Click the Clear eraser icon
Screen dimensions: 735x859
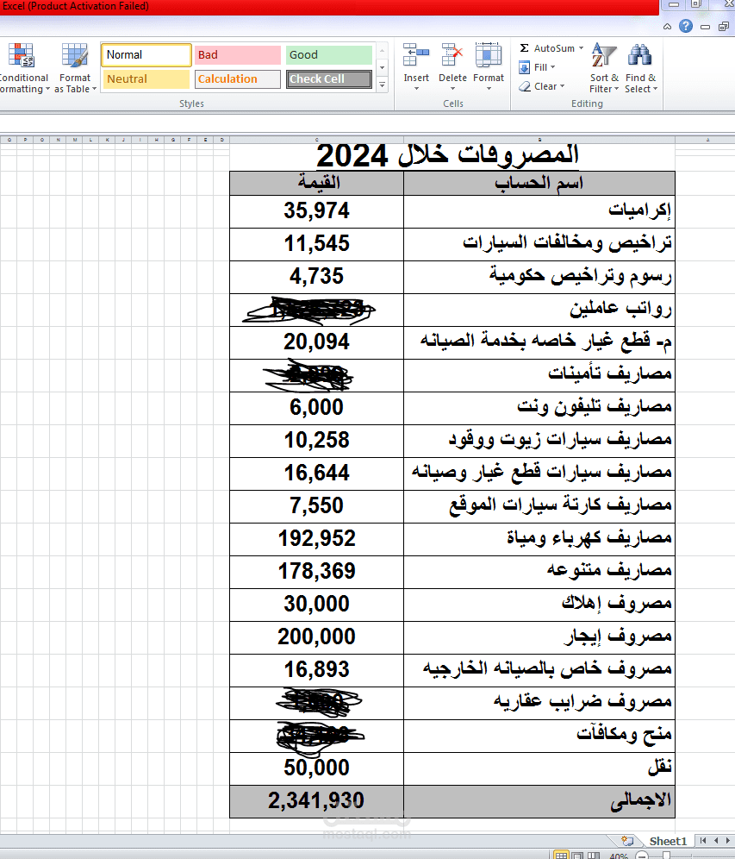coord(524,86)
